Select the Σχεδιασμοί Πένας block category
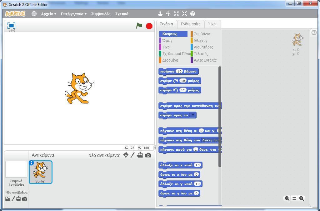 click(175, 53)
